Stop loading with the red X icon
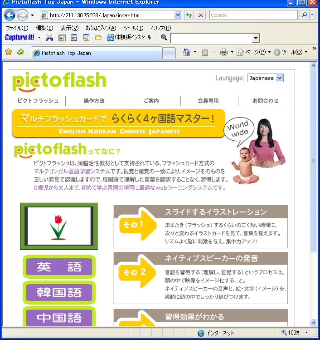This screenshot has width=320, height=340. pyautogui.click(x=201, y=15)
